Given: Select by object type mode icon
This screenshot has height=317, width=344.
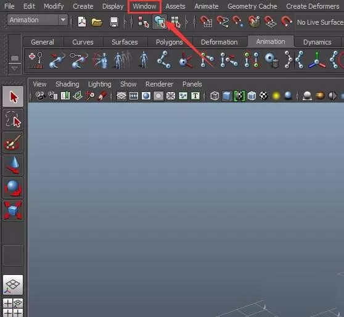Looking at the screenshot, I should [x=160, y=22].
